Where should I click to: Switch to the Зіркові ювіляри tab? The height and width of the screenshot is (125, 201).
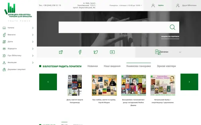click(x=166, y=66)
